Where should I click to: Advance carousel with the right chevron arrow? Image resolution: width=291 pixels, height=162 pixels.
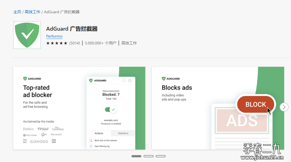coord(284,107)
